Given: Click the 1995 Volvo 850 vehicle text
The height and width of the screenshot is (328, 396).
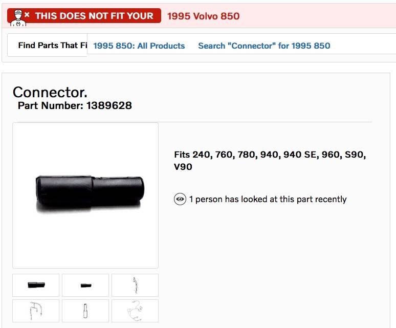Looking at the screenshot, I should coord(203,16).
